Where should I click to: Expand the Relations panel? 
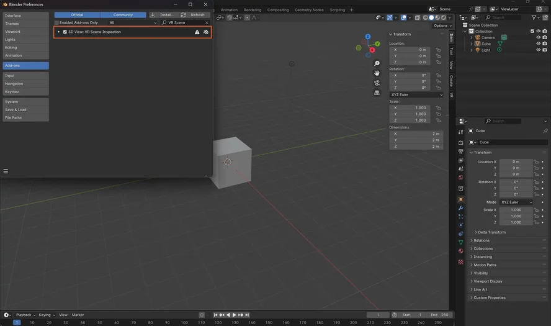coord(480,240)
